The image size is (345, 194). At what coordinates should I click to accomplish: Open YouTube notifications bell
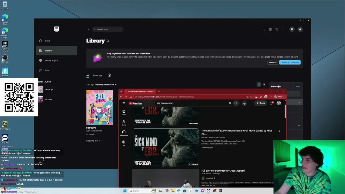[271, 103]
